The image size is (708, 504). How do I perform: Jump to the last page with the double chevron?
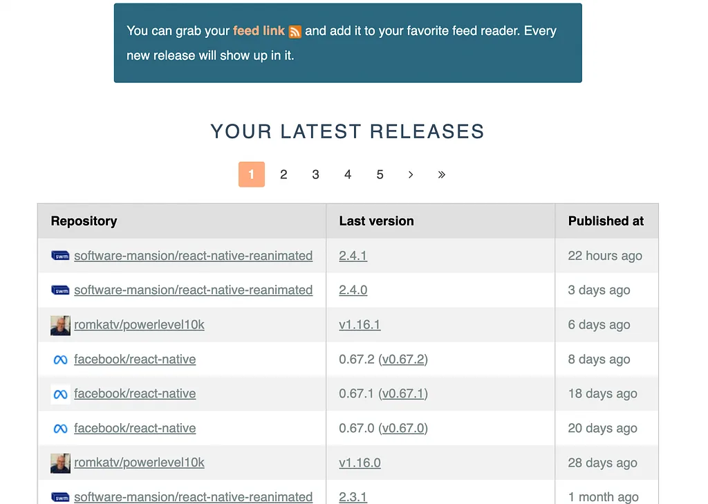pyautogui.click(x=442, y=174)
